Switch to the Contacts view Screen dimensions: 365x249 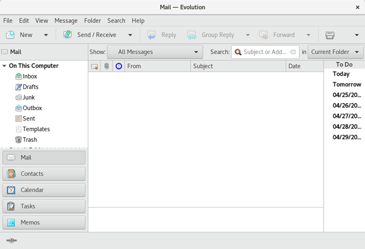[x=44, y=174]
